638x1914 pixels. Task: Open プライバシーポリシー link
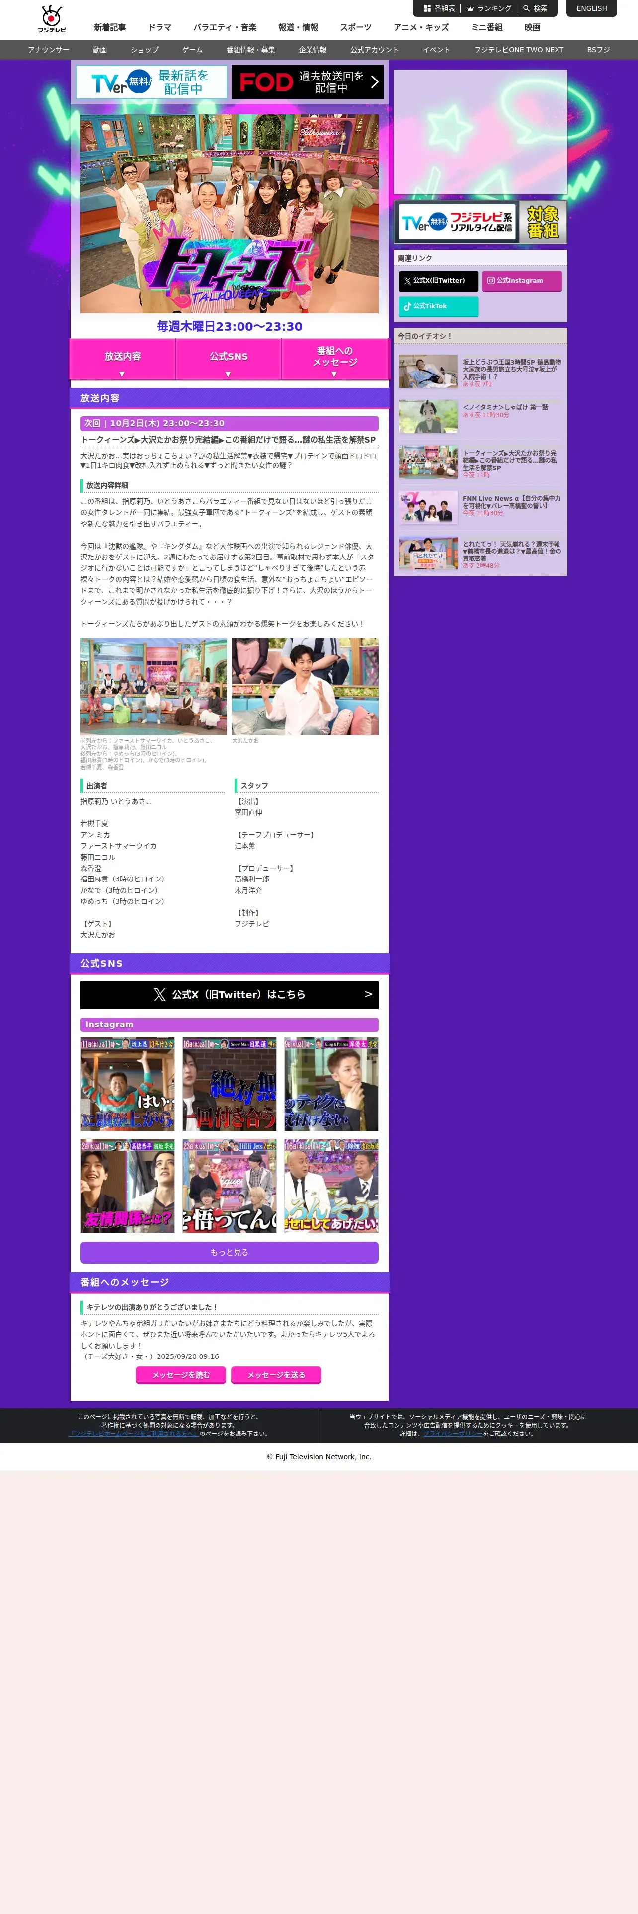pyautogui.click(x=453, y=1434)
